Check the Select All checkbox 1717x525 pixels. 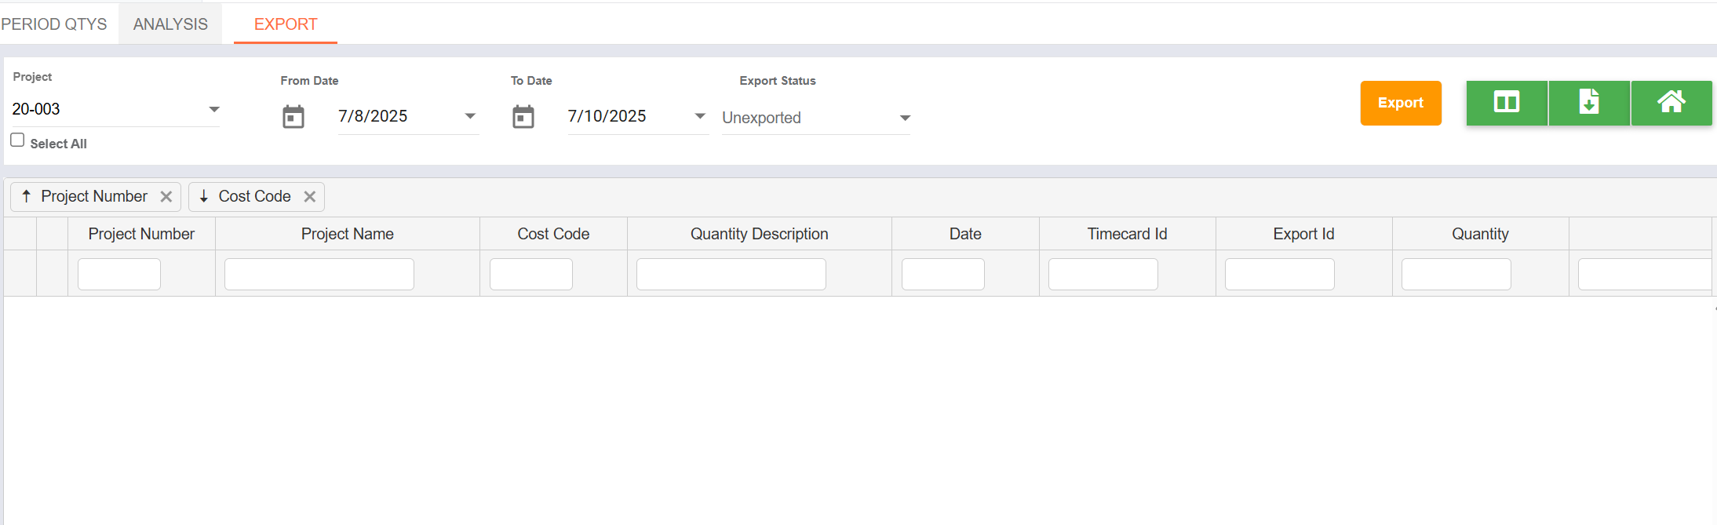coord(17,140)
